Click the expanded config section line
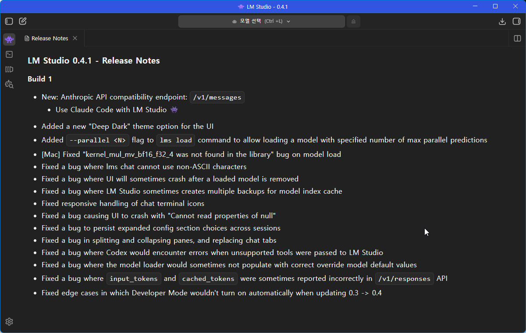Viewport: 526px width, 333px height. (161, 228)
